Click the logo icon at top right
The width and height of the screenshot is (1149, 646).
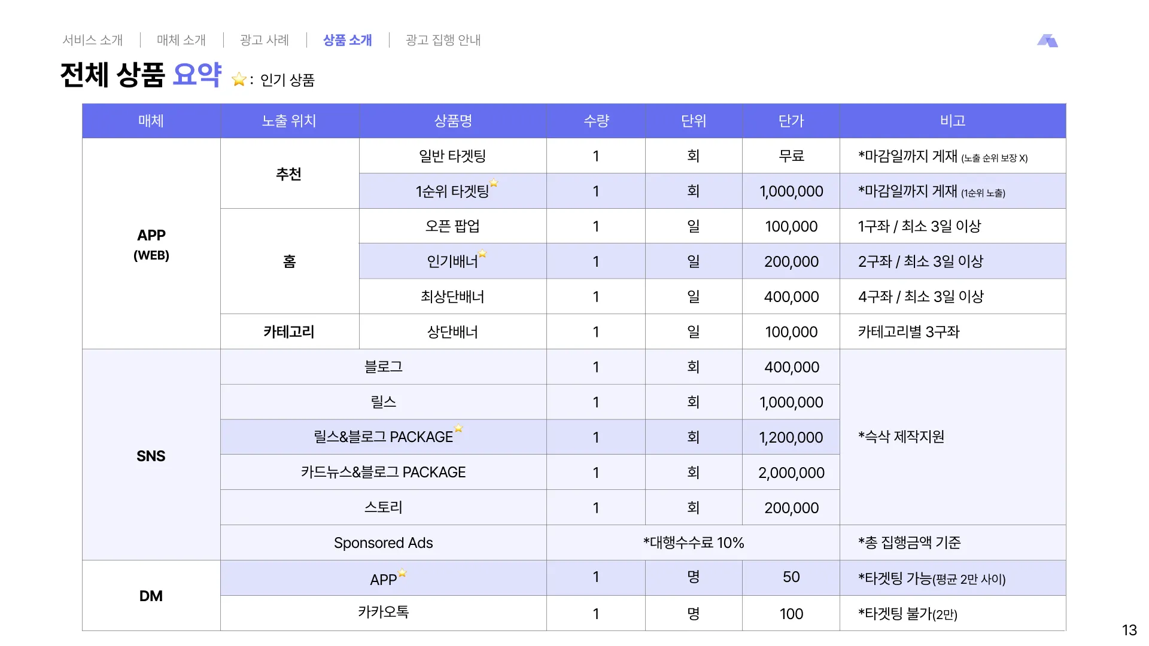coord(1047,41)
